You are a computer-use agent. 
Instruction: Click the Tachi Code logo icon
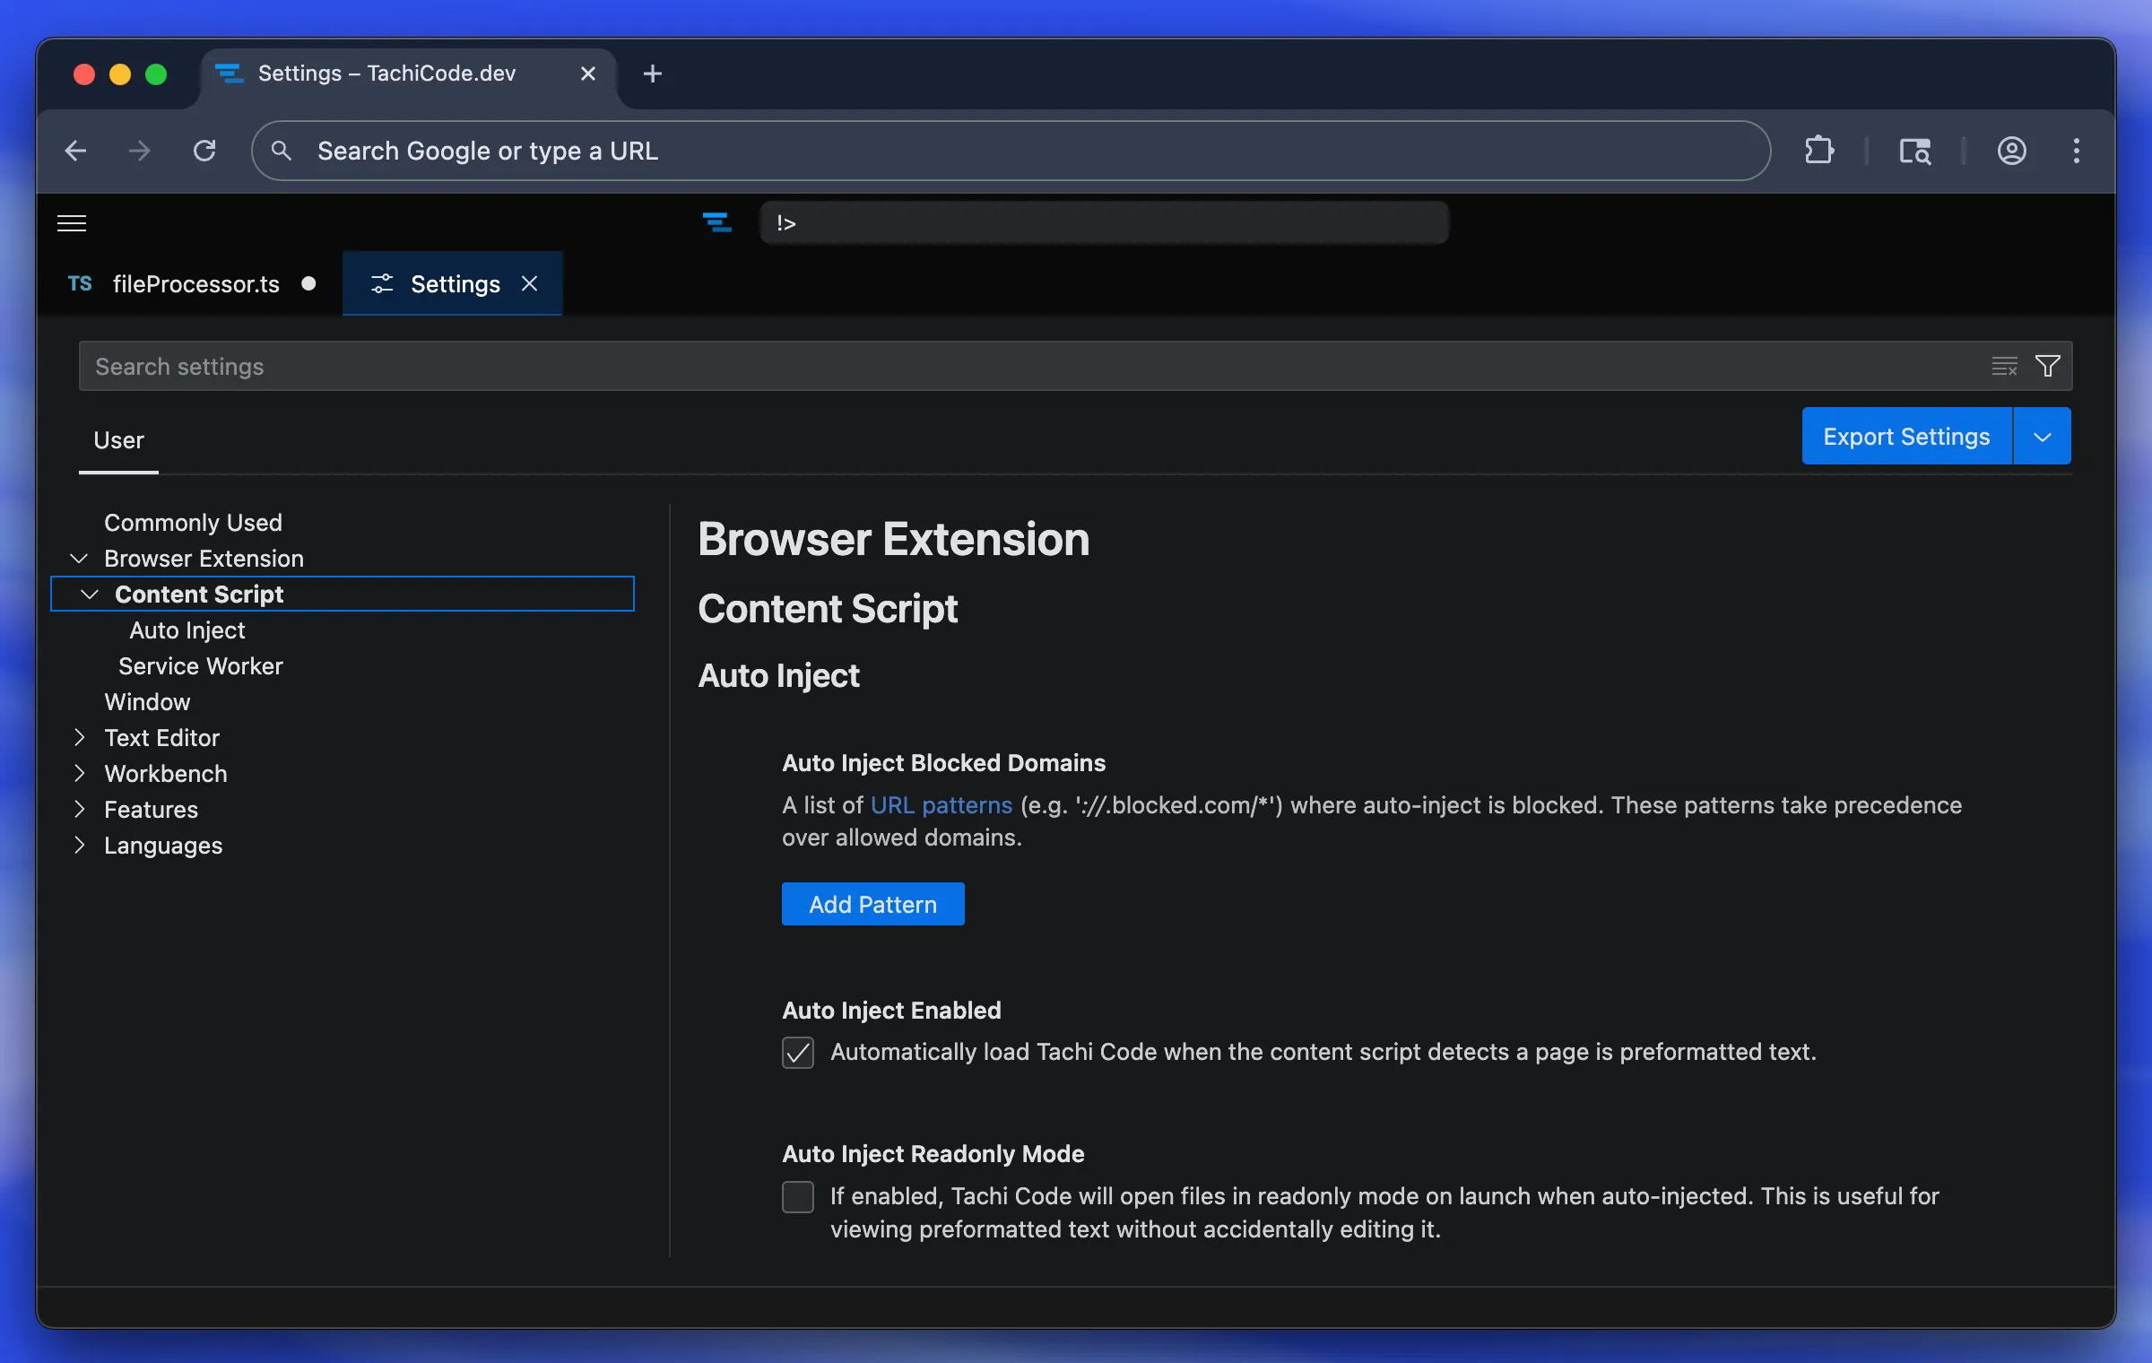[x=716, y=222]
